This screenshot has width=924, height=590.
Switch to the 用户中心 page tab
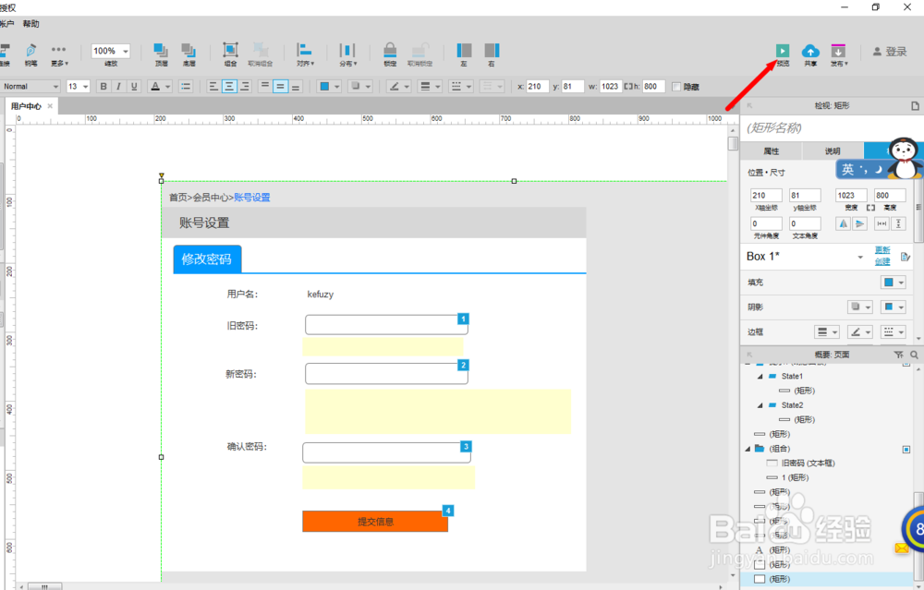26,106
